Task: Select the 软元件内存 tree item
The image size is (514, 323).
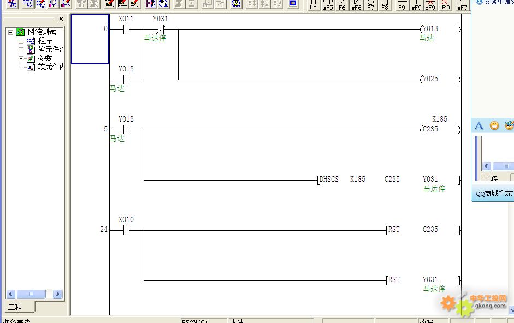Action: coord(49,67)
